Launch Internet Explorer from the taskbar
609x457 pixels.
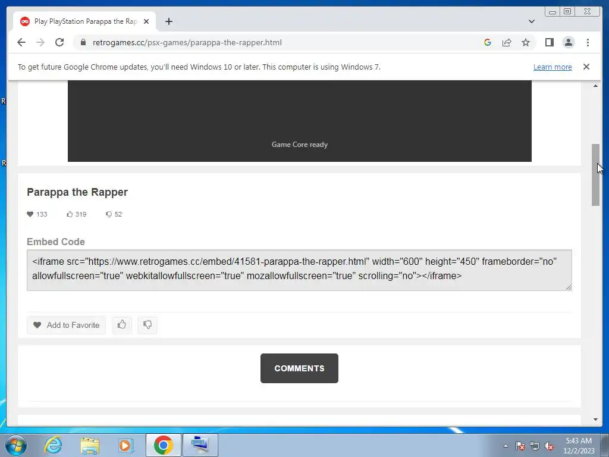pos(53,445)
